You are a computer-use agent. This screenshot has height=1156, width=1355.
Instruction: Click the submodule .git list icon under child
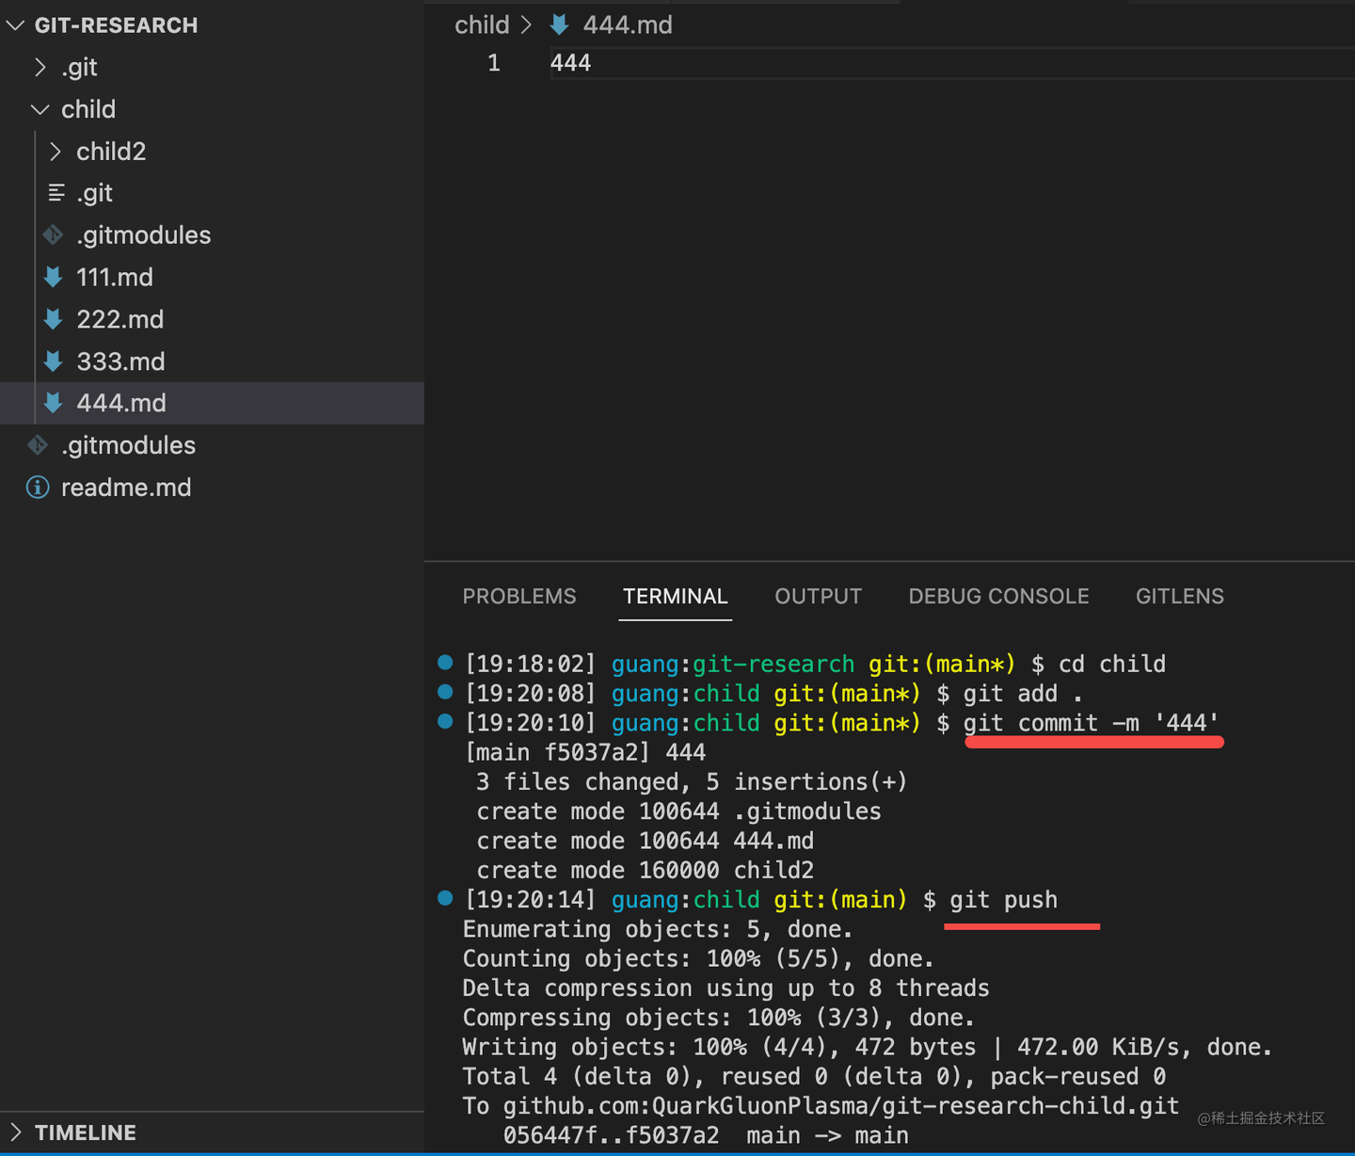click(56, 192)
